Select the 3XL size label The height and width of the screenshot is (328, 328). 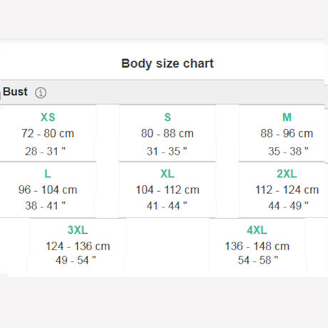pyautogui.click(x=78, y=230)
